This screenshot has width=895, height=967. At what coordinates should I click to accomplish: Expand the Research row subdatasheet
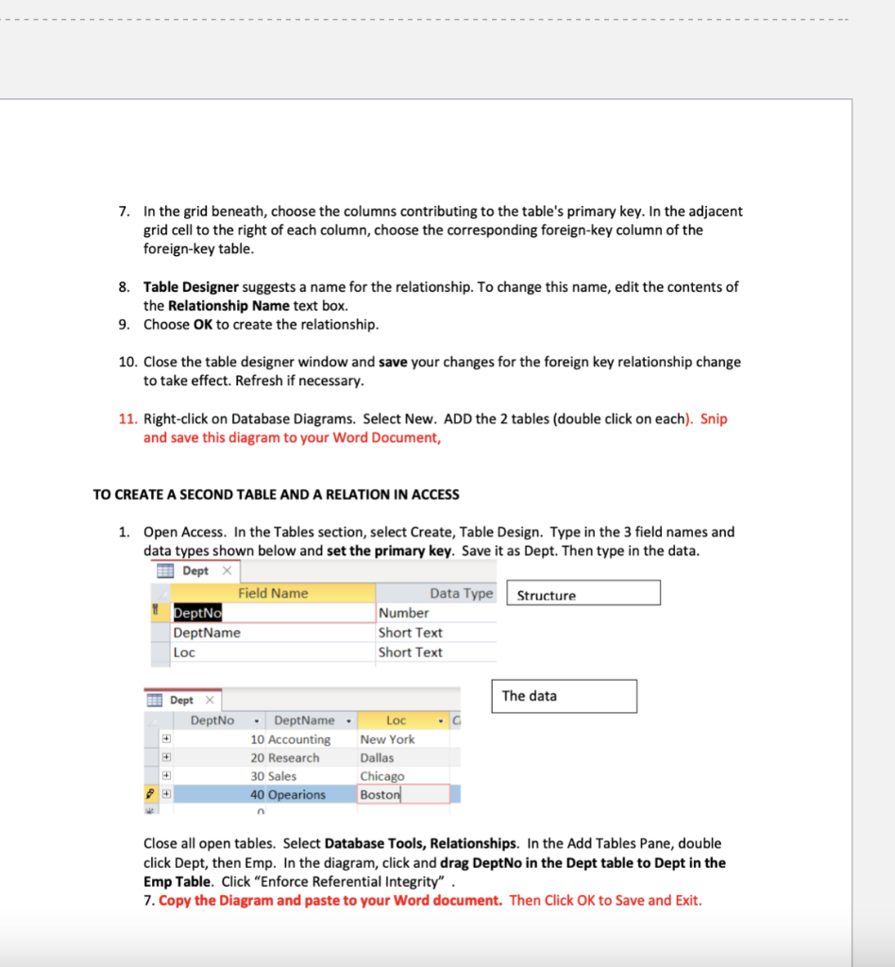click(x=165, y=756)
